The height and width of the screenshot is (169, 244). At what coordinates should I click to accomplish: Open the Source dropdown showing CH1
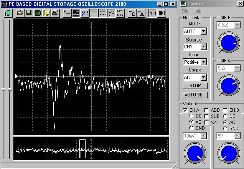tap(203, 46)
